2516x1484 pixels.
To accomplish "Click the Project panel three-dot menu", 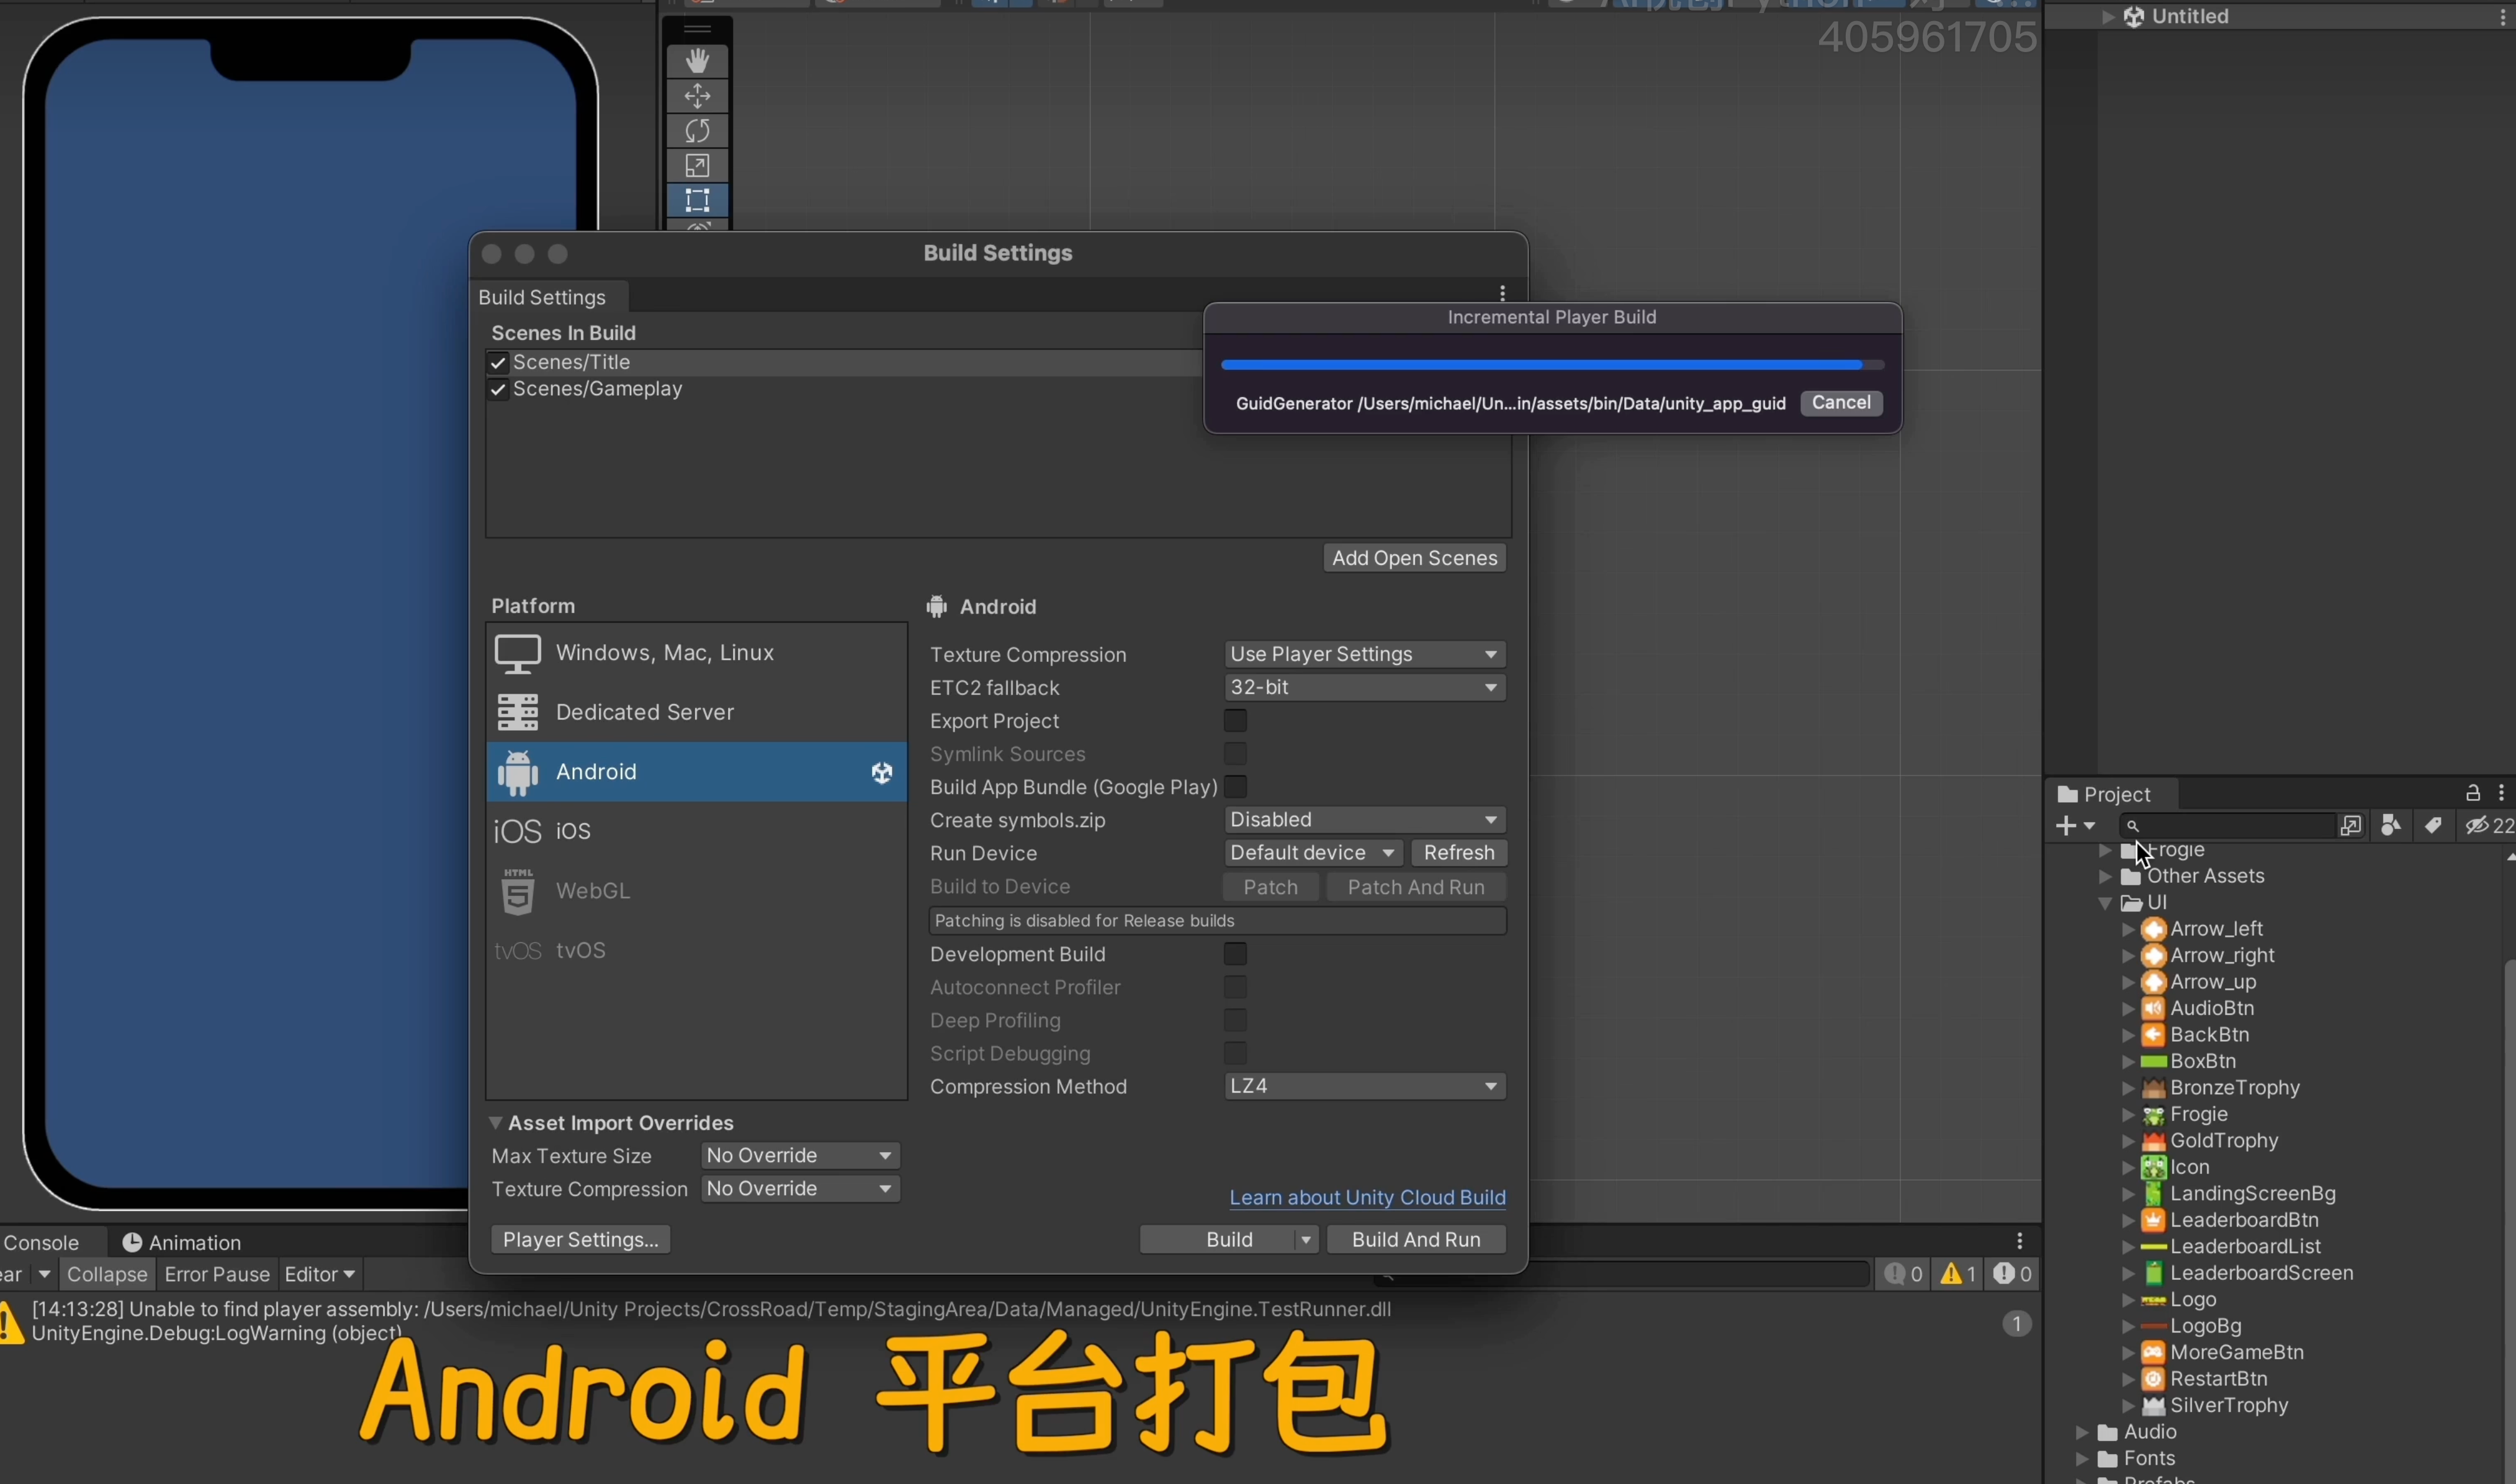I will tap(2501, 793).
